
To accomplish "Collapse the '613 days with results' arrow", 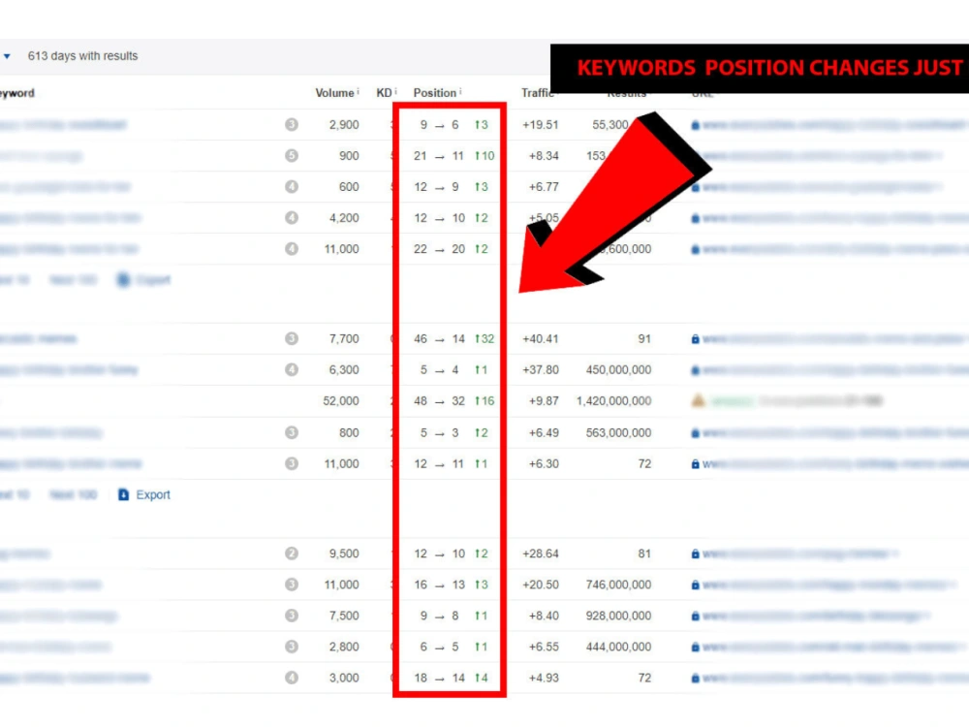I will tap(7, 56).
